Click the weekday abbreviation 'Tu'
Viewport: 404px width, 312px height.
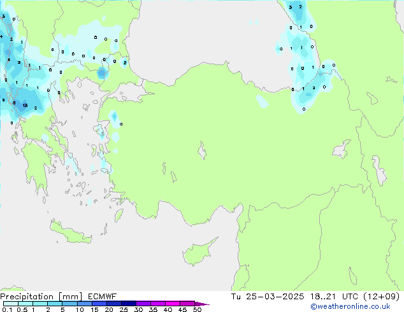[x=236, y=297]
